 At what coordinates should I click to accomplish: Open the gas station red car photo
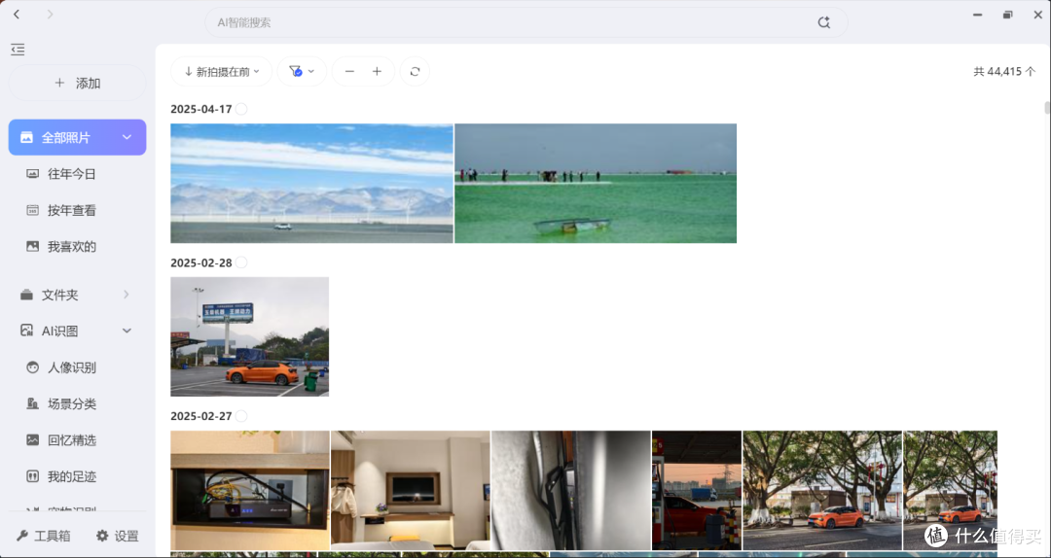pos(697,490)
